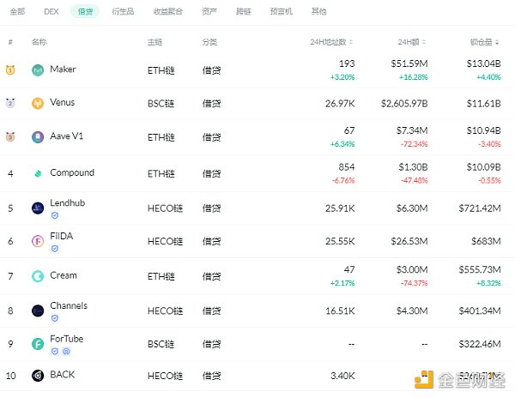515x398 pixels.
Task: Click Venus's BSC链 chain cell
Action: (161, 104)
